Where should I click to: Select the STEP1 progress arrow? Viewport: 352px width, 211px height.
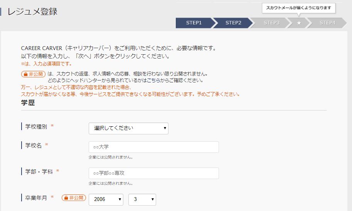[x=195, y=23]
